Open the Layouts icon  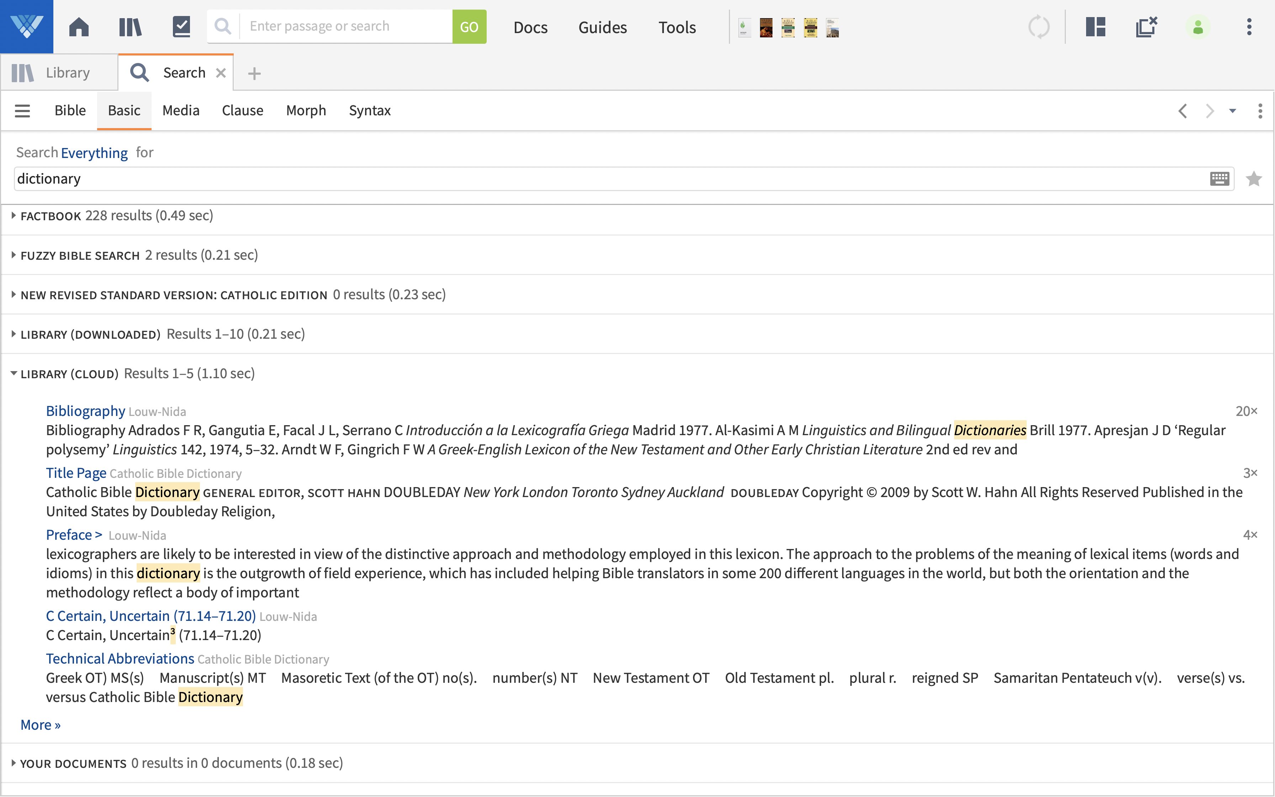tap(1095, 27)
